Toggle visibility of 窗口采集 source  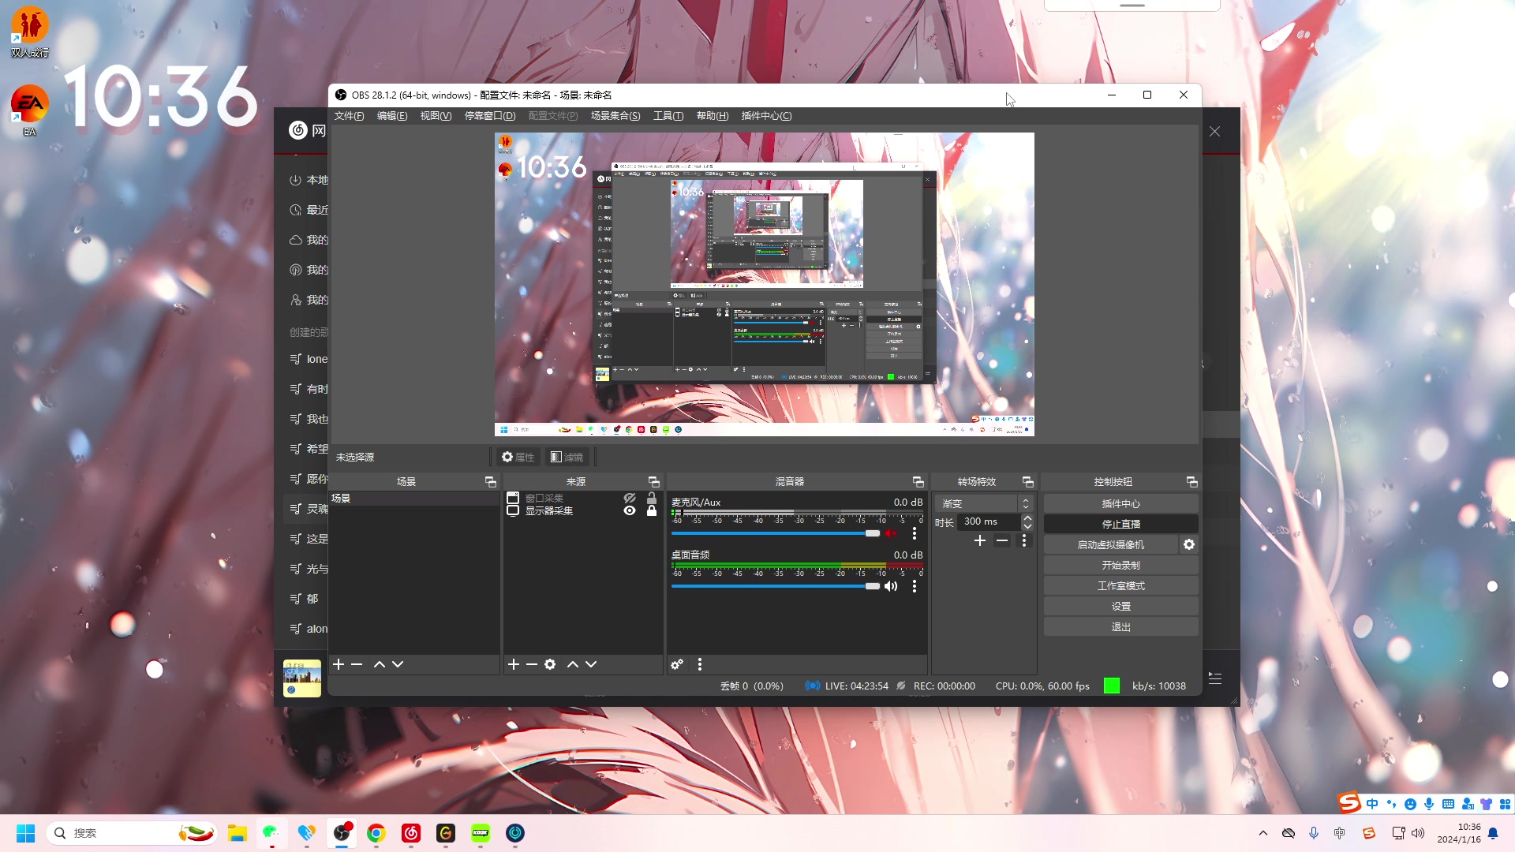pyautogui.click(x=630, y=498)
